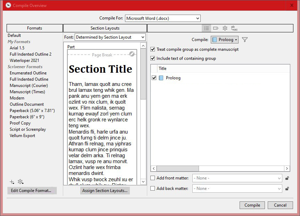Click the Part section layout preview
Viewport: 300px width, 216px height.
(102, 117)
